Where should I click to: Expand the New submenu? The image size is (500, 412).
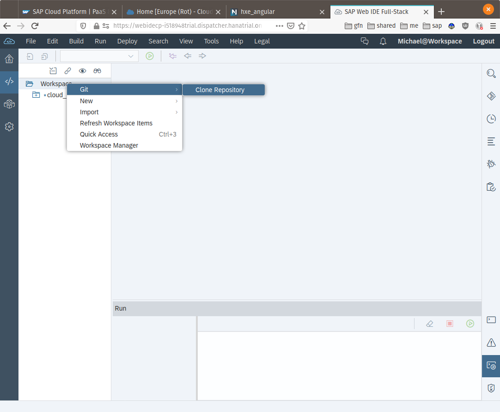point(124,101)
